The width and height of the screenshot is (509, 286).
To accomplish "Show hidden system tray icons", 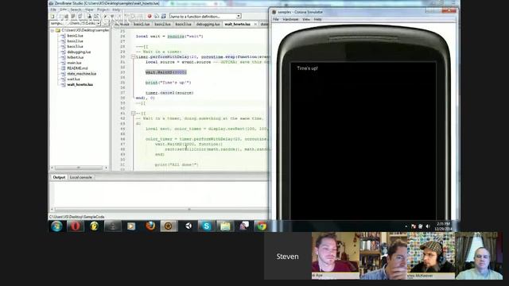I will [406, 226].
